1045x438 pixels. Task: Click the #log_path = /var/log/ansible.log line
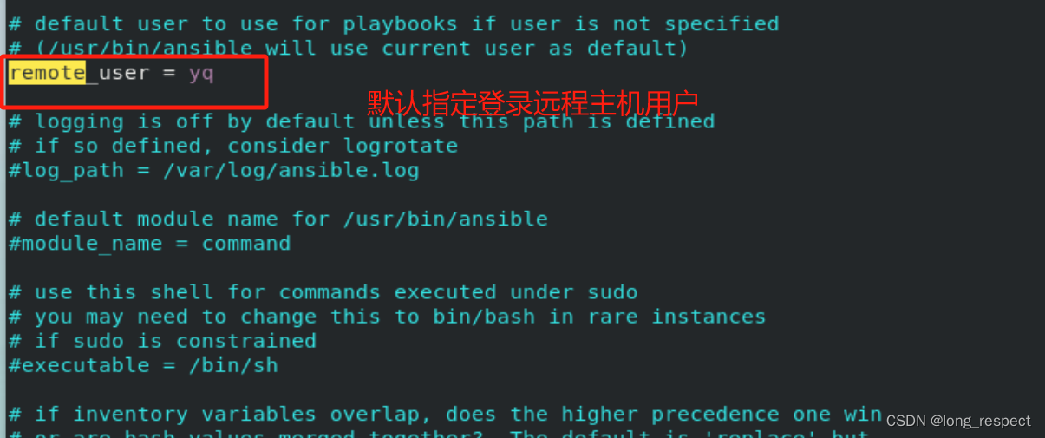click(x=214, y=171)
